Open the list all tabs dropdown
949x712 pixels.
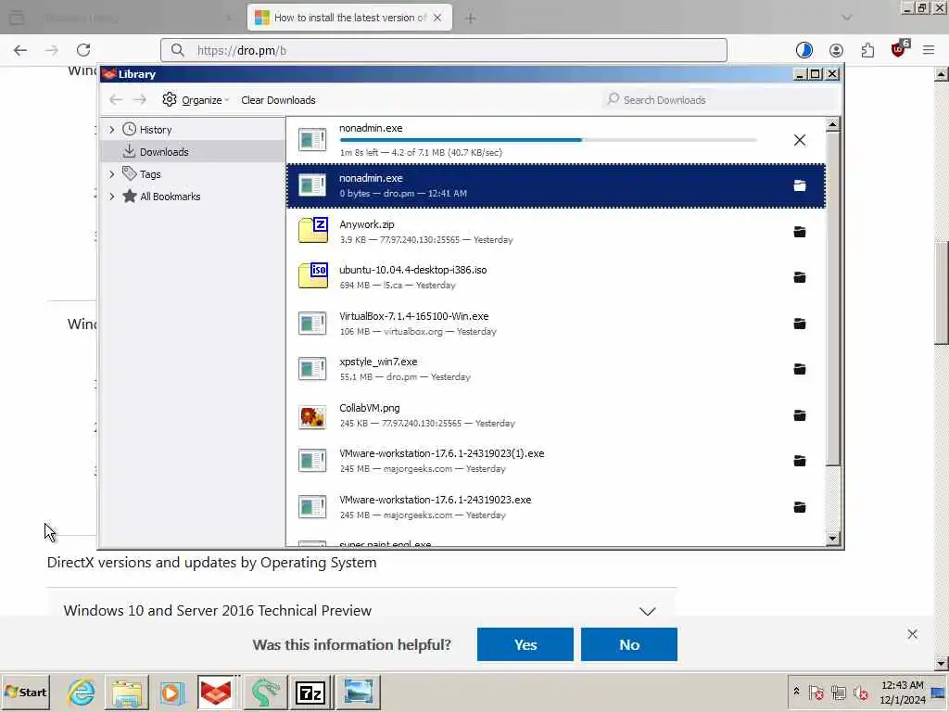(x=847, y=18)
